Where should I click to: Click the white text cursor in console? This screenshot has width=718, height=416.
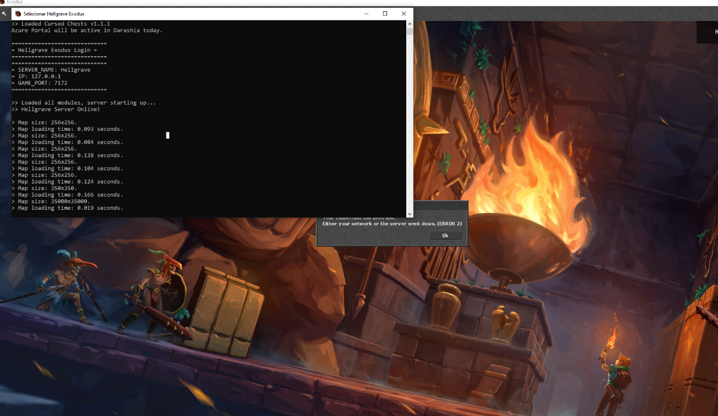coord(168,135)
